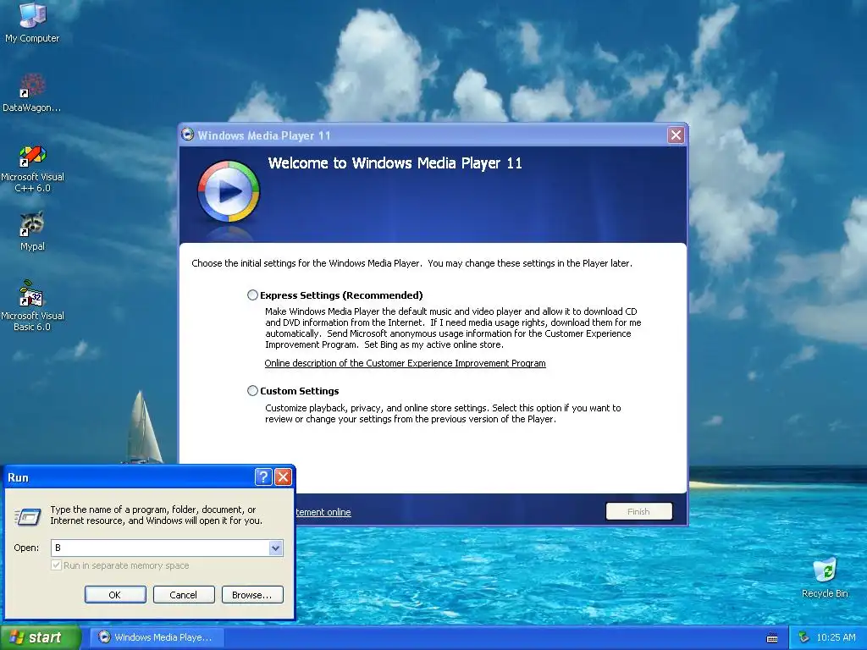Click the Run dialog program icon
This screenshot has height=650, width=867.
(x=28, y=516)
